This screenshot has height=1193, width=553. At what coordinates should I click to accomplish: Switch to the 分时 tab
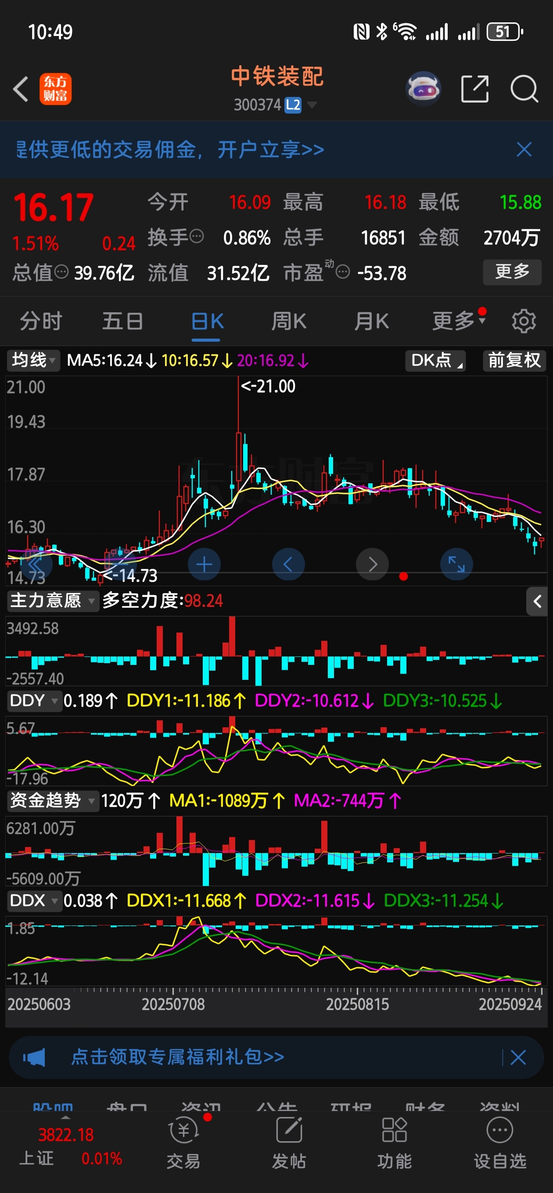coord(41,321)
